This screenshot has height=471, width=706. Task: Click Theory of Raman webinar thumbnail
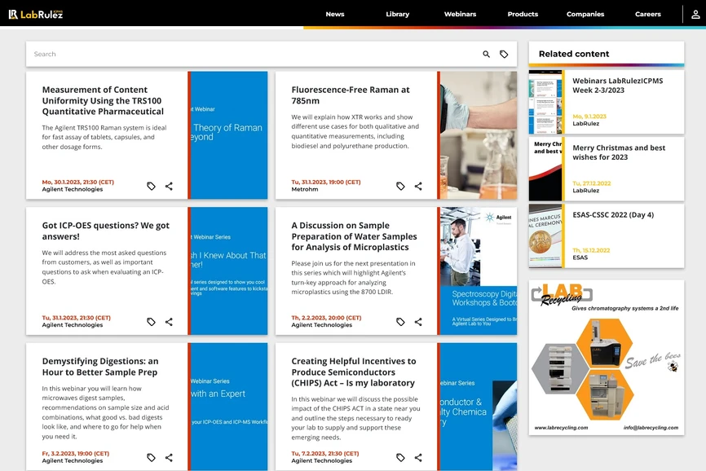click(x=227, y=135)
